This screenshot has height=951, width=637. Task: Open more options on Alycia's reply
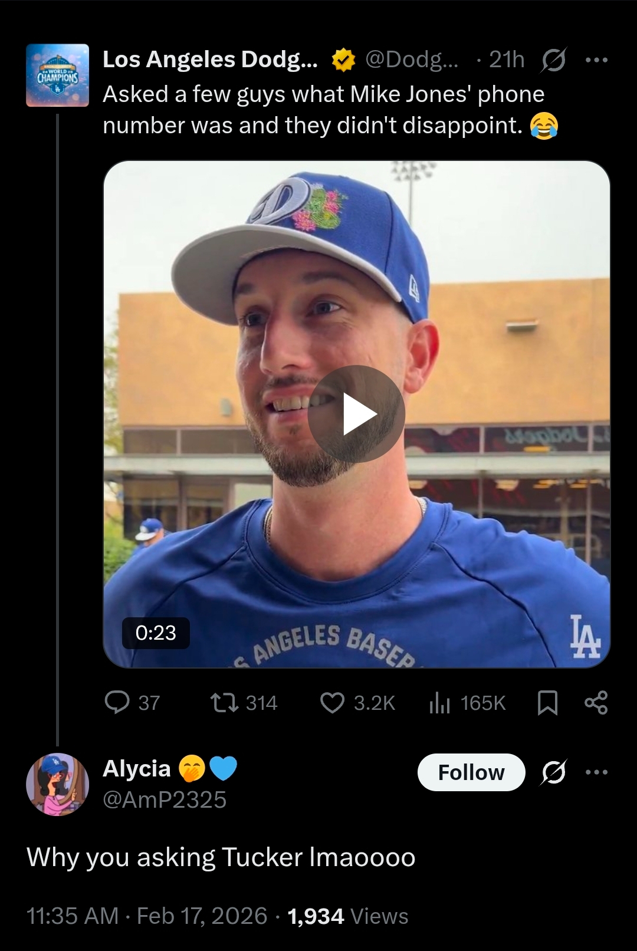point(596,772)
